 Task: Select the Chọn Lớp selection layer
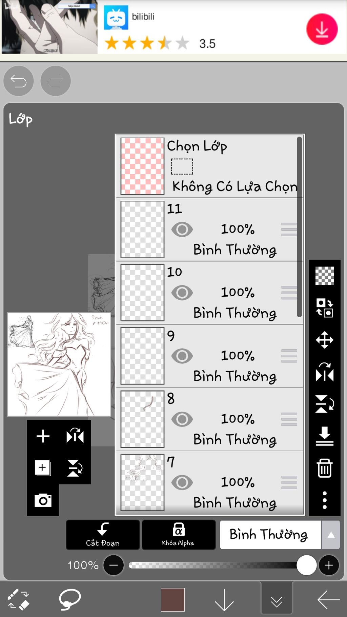tap(210, 166)
